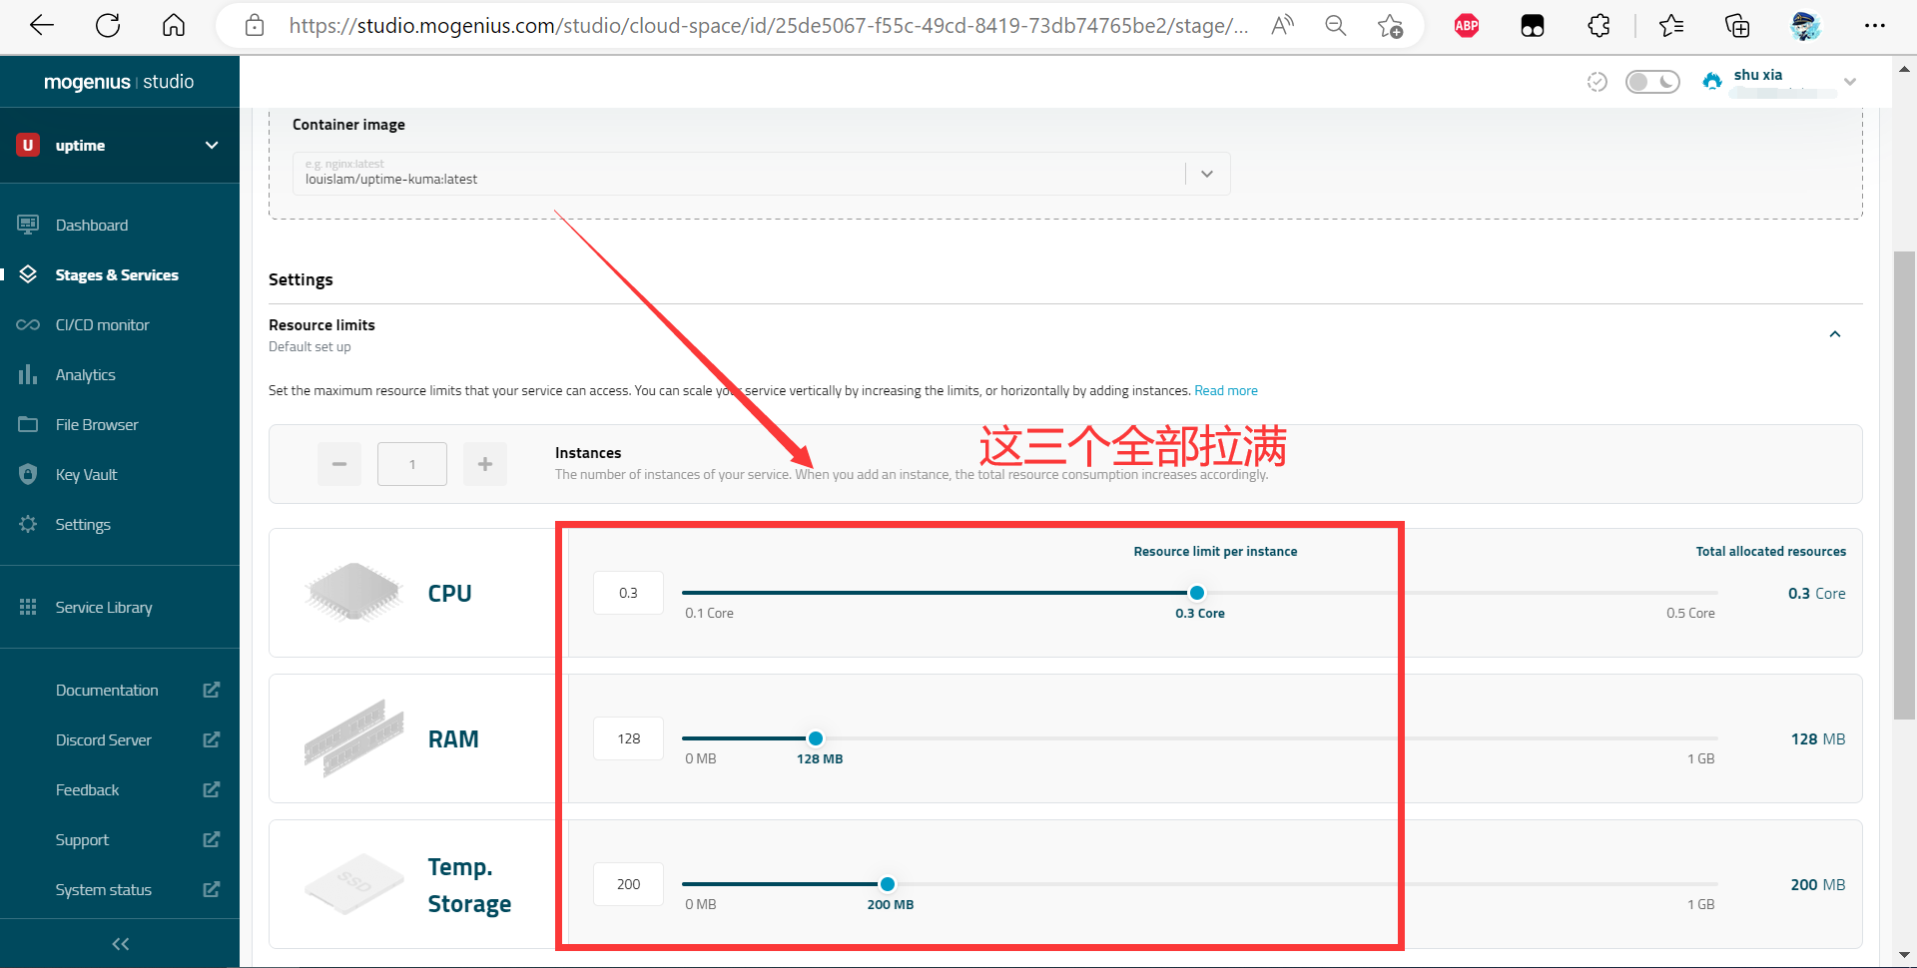Click the CI/CD monitor infinity icon
This screenshot has width=1917, height=968.
coord(28,324)
